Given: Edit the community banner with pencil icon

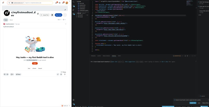Looking at the screenshot, I should click(65, 10).
